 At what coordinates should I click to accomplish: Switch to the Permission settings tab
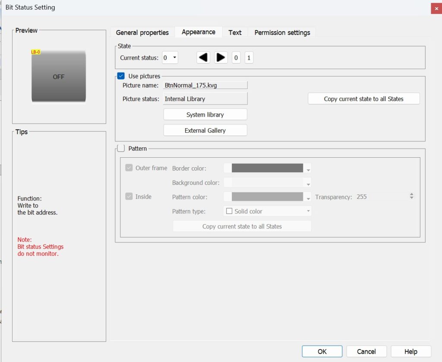coord(282,32)
